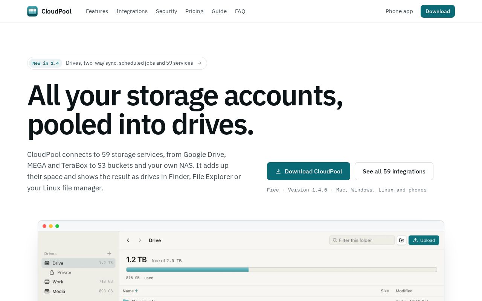The height and width of the screenshot is (301, 482).
Task: Click the Download button in the header
Action: (438, 11)
